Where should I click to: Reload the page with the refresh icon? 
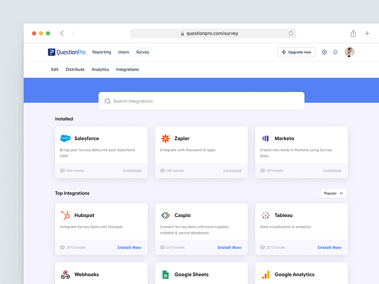(291, 33)
